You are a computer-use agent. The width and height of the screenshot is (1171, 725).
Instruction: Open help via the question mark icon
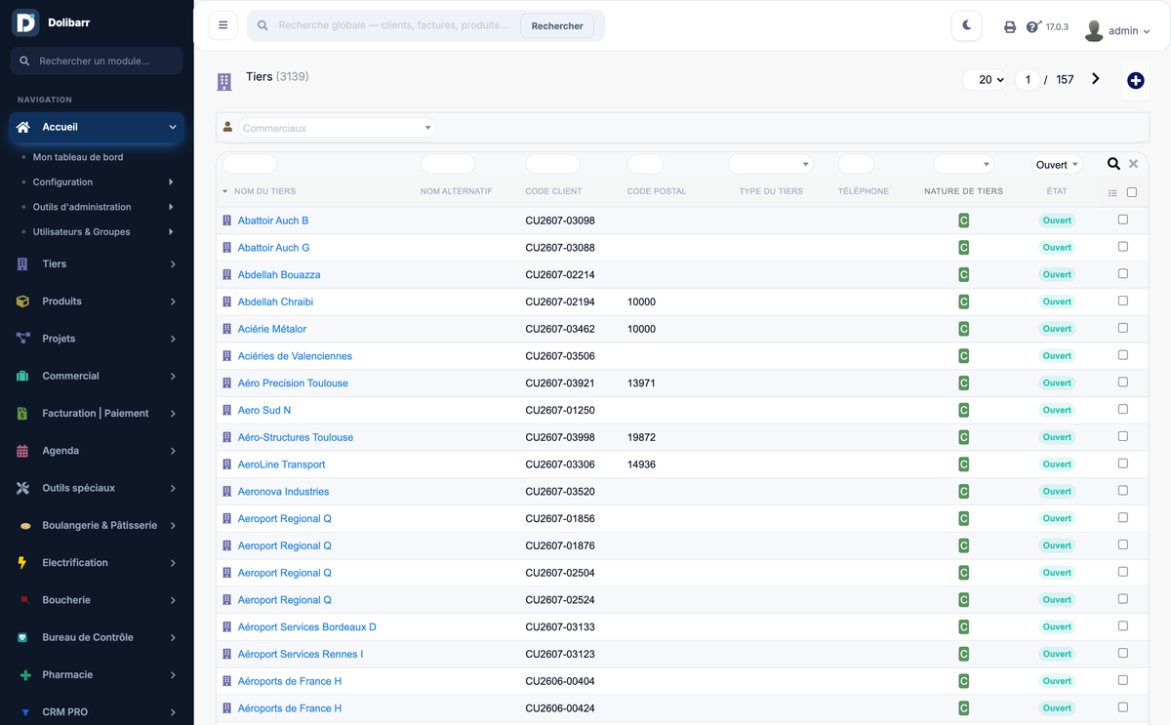pyautogui.click(x=1033, y=27)
